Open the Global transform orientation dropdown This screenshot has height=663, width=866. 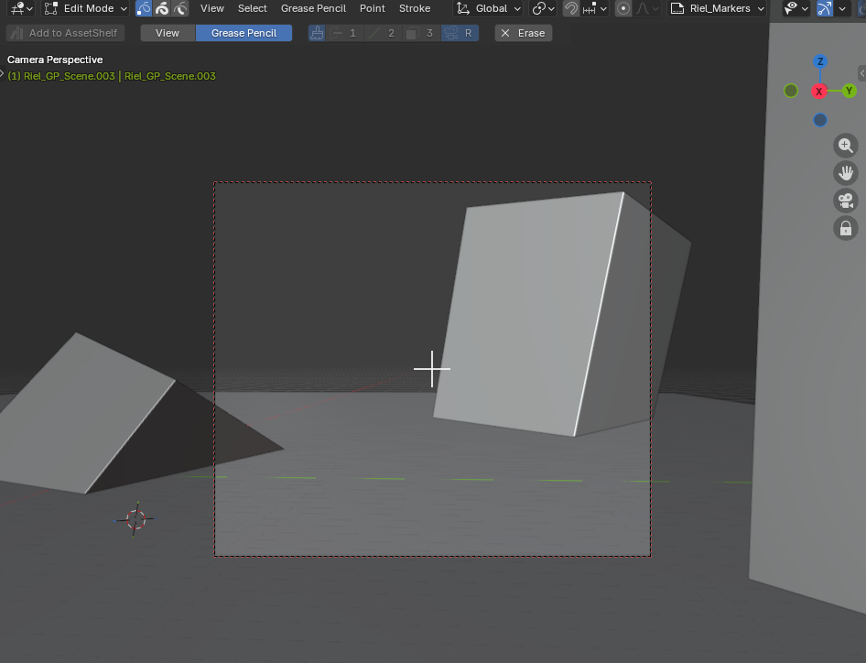[488, 8]
